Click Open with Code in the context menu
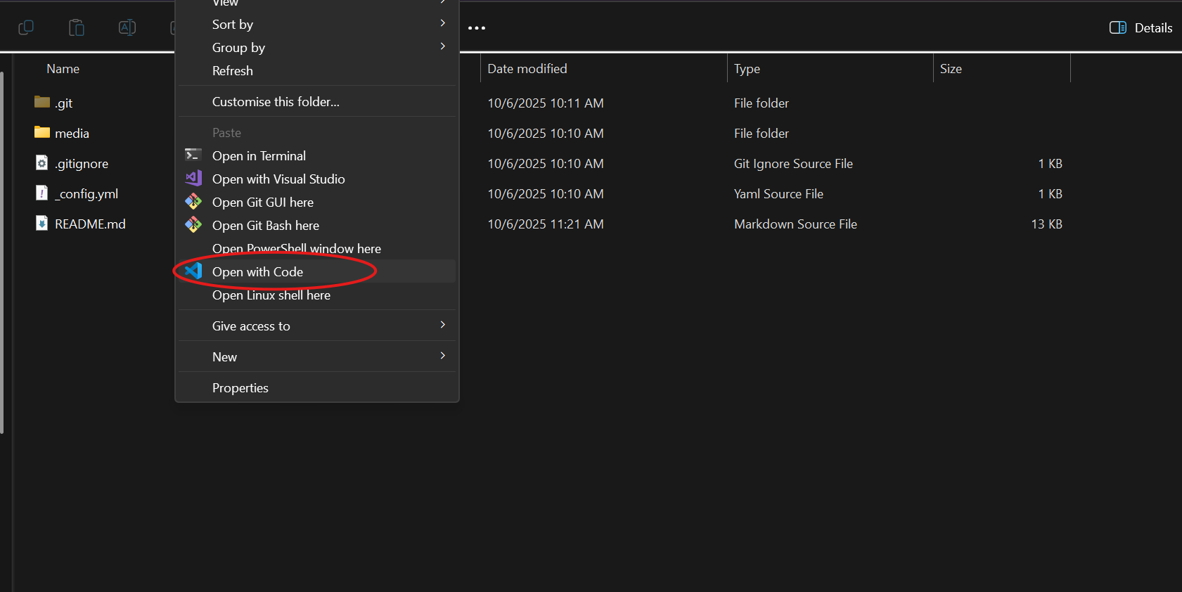The height and width of the screenshot is (592, 1182). pos(257,272)
